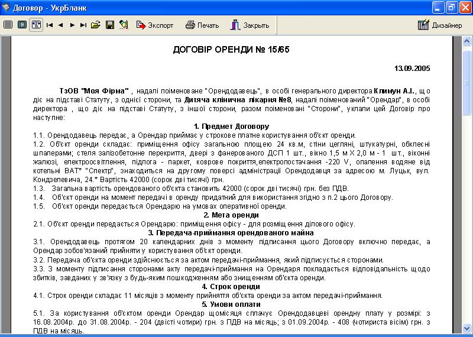Close the preview with the Закрыть button

pyautogui.click(x=250, y=25)
